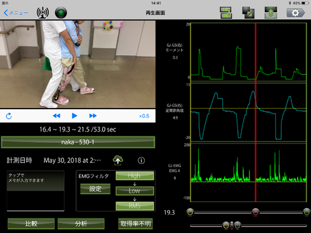The width and height of the screenshot is (311, 233).
Task: Upload recording with cloud icon
Action: pyautogui.click(x=118, y=161)
